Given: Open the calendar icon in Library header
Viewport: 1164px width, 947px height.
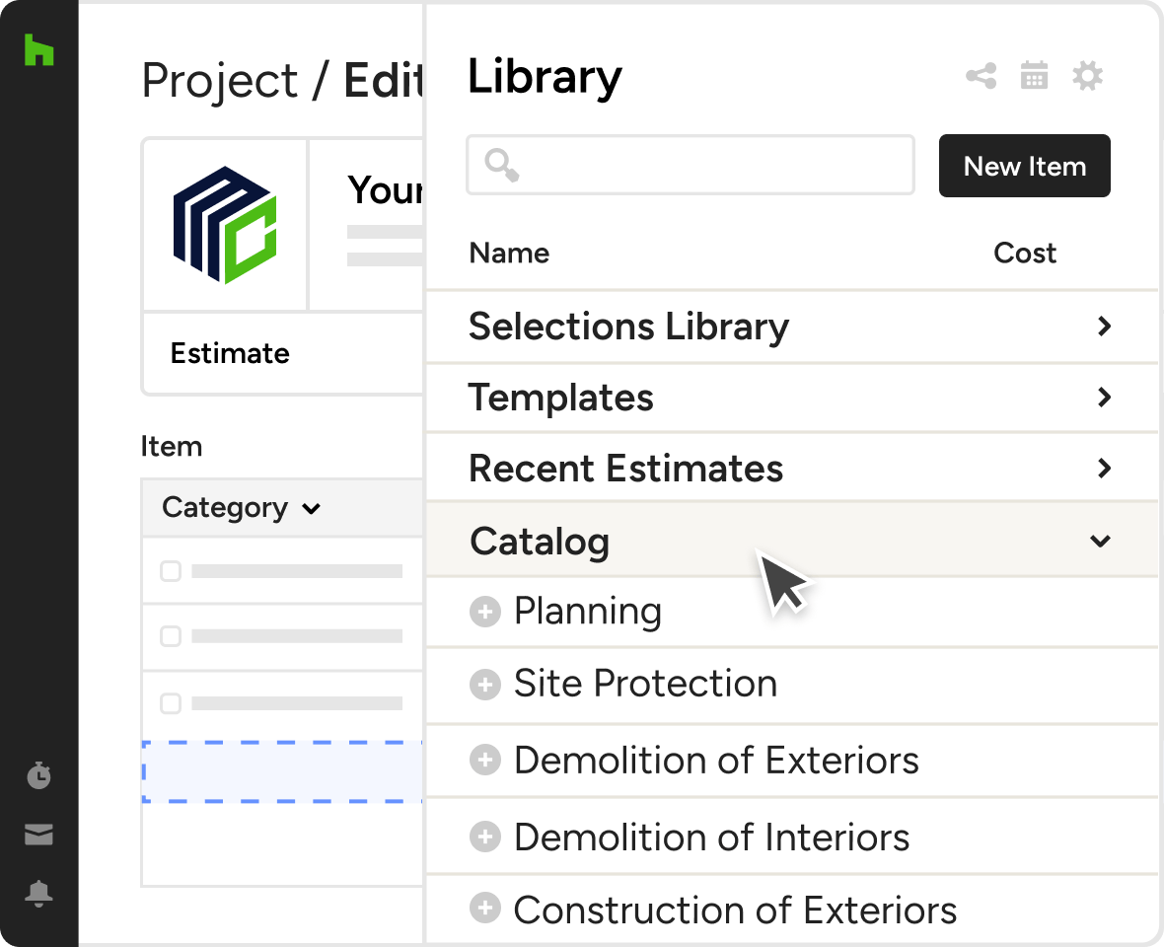Looking at the screenshot, I should coord(1034,76).
